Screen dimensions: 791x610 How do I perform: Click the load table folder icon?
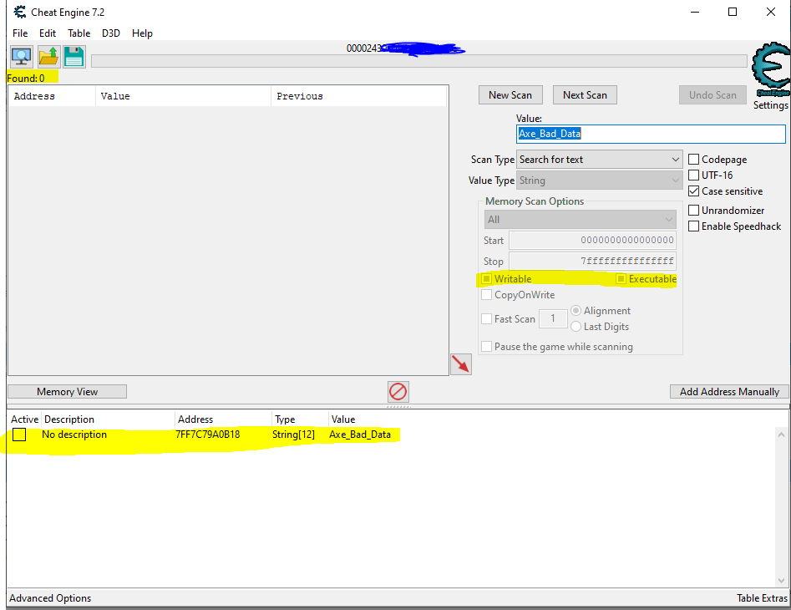[x=48, y=57]
